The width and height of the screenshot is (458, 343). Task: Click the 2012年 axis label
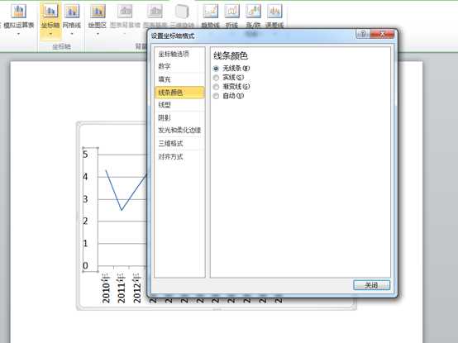(x=136, y=288)
